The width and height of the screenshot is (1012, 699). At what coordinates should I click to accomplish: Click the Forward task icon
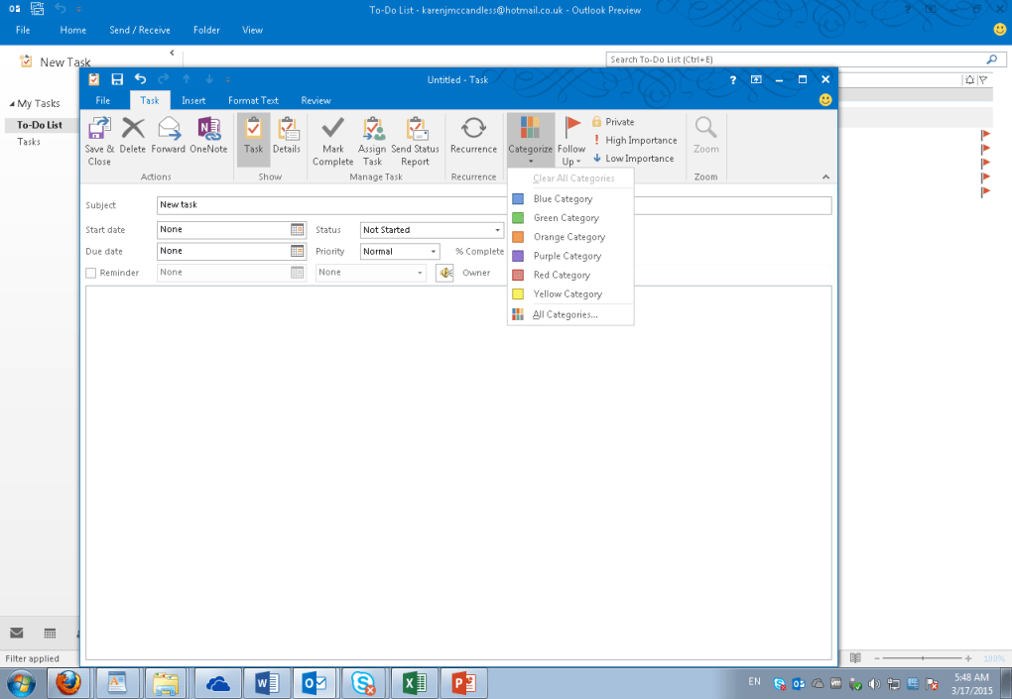click(169, 130)
